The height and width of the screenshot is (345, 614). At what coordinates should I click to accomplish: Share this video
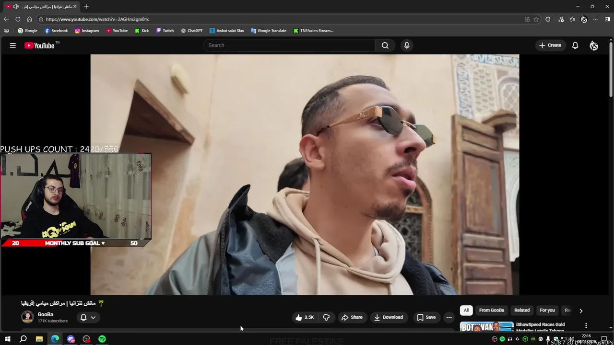pos(352,317)
